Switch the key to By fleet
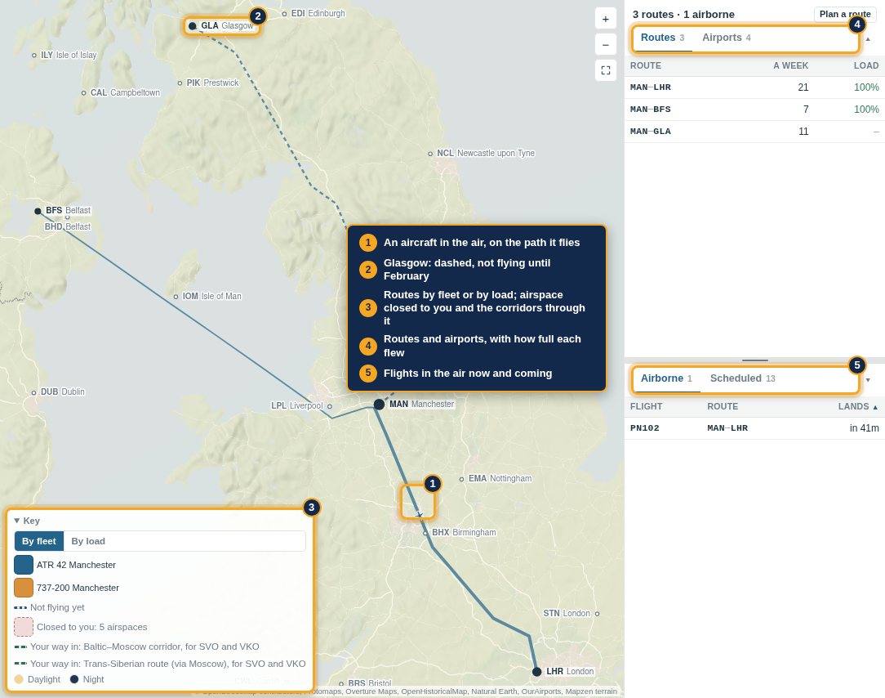Image resolution: width=885 pixels, height=698 pixels. (x=39, y=541)
